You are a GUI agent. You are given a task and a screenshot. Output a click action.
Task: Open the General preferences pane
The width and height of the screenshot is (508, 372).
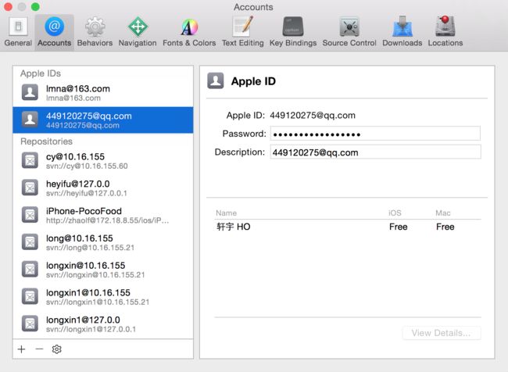point(18,32)
